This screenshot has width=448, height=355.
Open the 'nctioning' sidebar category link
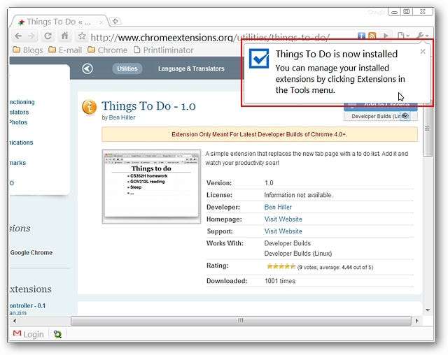pyautogui.click(x=22, y=102)
